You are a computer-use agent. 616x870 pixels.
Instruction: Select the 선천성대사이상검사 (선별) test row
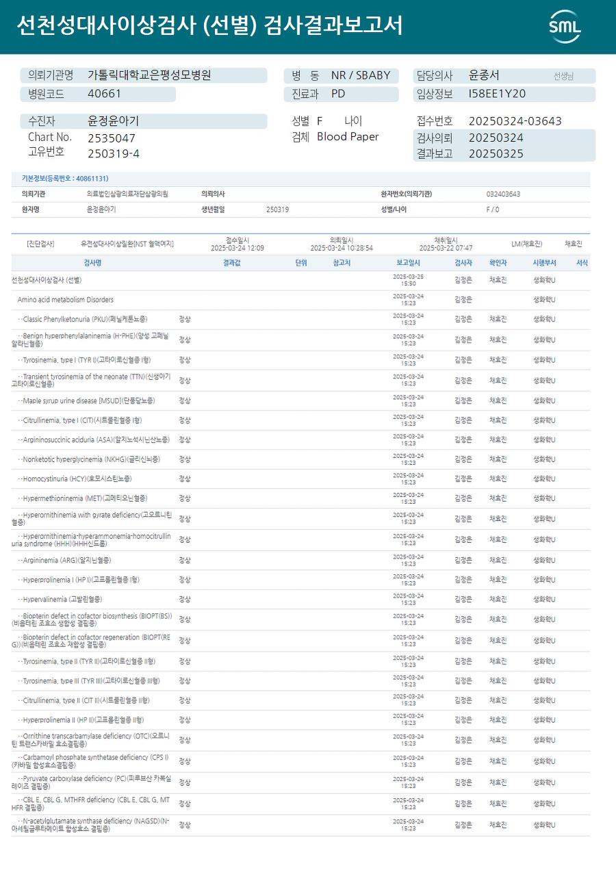tap(300, 281)
